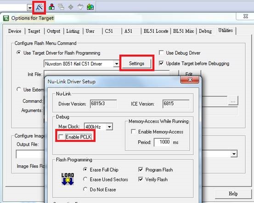254x203 pixels.
Task: Enable the PCLK checkbox
Action: coord(61,137)
